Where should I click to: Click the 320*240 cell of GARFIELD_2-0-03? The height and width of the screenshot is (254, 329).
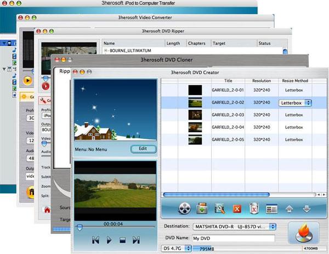pos(262,115)
